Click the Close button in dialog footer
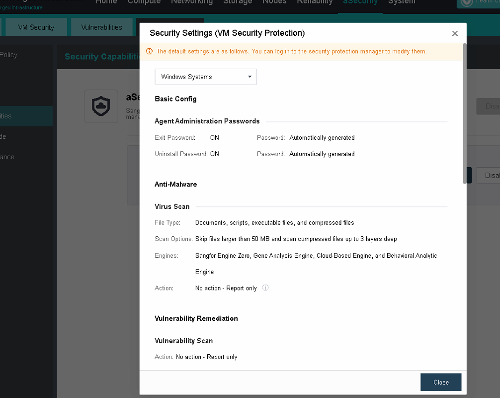The image size is (500, 398). (440, 382)
